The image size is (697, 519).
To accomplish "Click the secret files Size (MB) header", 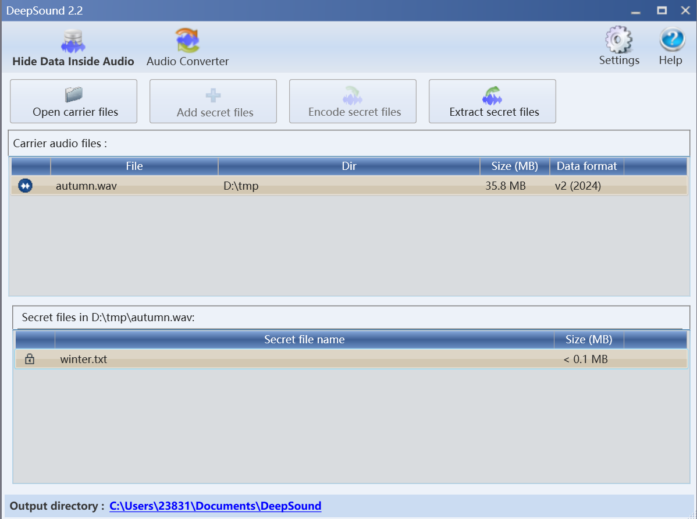I will 589,340.
